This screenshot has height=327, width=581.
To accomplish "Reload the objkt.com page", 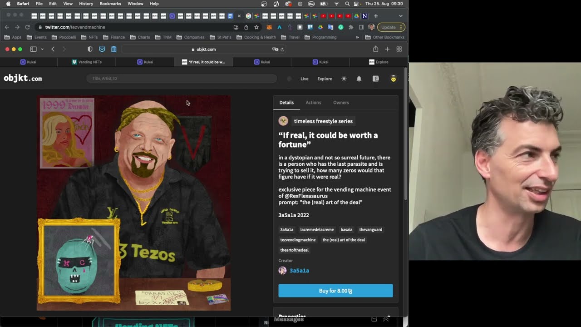I will (x=282, y=50).
